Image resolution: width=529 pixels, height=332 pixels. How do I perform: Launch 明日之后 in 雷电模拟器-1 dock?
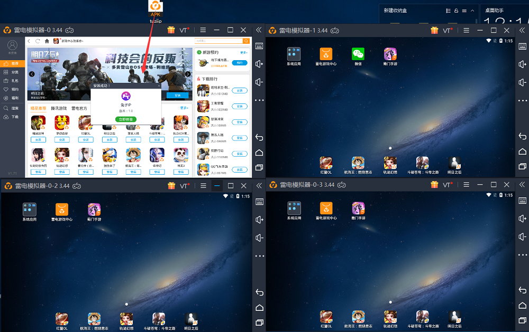454,165
